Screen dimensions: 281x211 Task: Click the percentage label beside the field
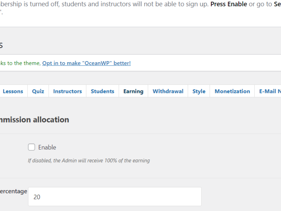13,191
